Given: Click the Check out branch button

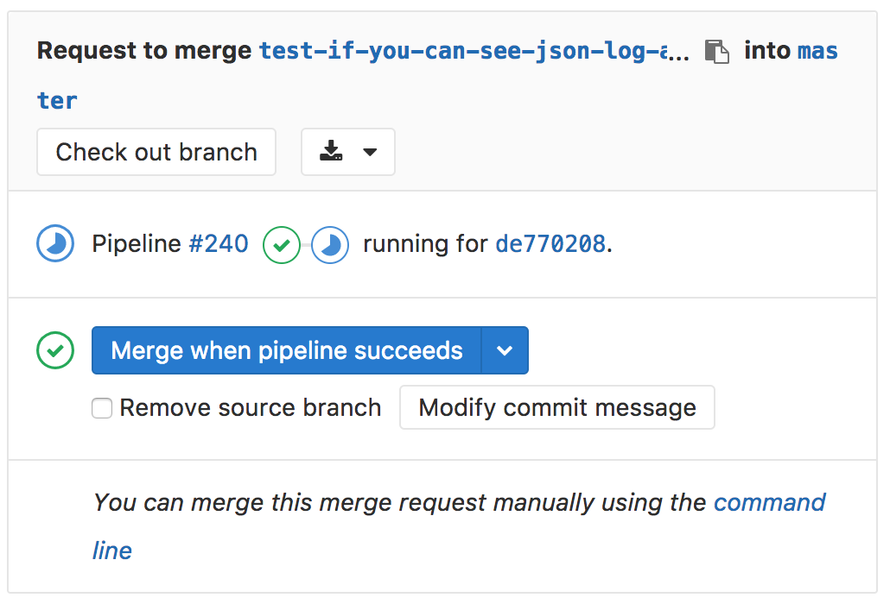Looking at the screenshot, I should point(156,153).
